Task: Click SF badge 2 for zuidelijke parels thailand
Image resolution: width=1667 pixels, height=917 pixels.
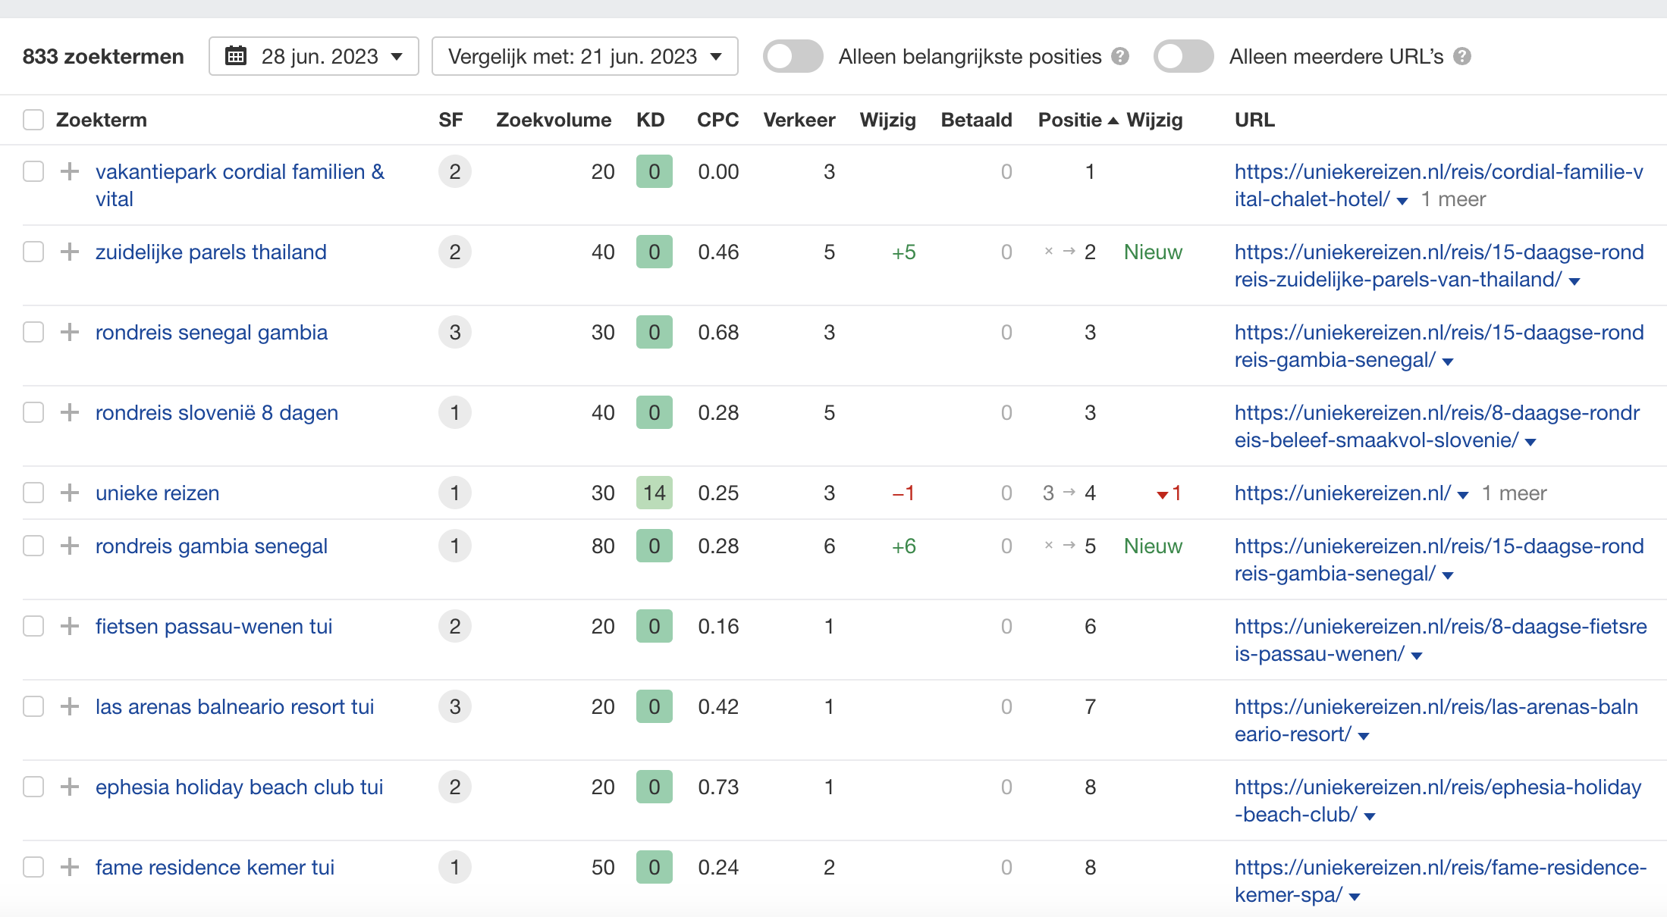Action: pyautogui.click(x=455, y=252)
